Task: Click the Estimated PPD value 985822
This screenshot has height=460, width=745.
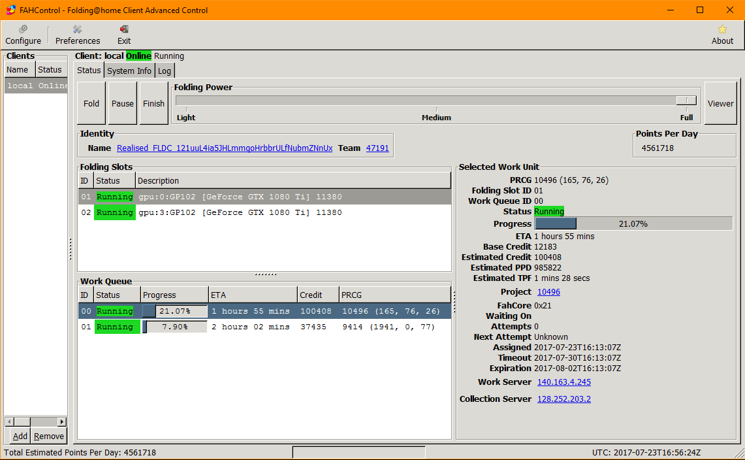Action: (x=547, y=267)
